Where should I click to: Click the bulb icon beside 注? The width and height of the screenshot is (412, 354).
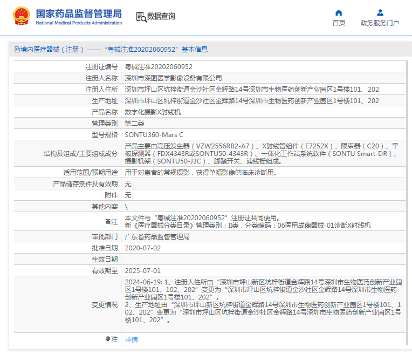[x=108, y=339]
